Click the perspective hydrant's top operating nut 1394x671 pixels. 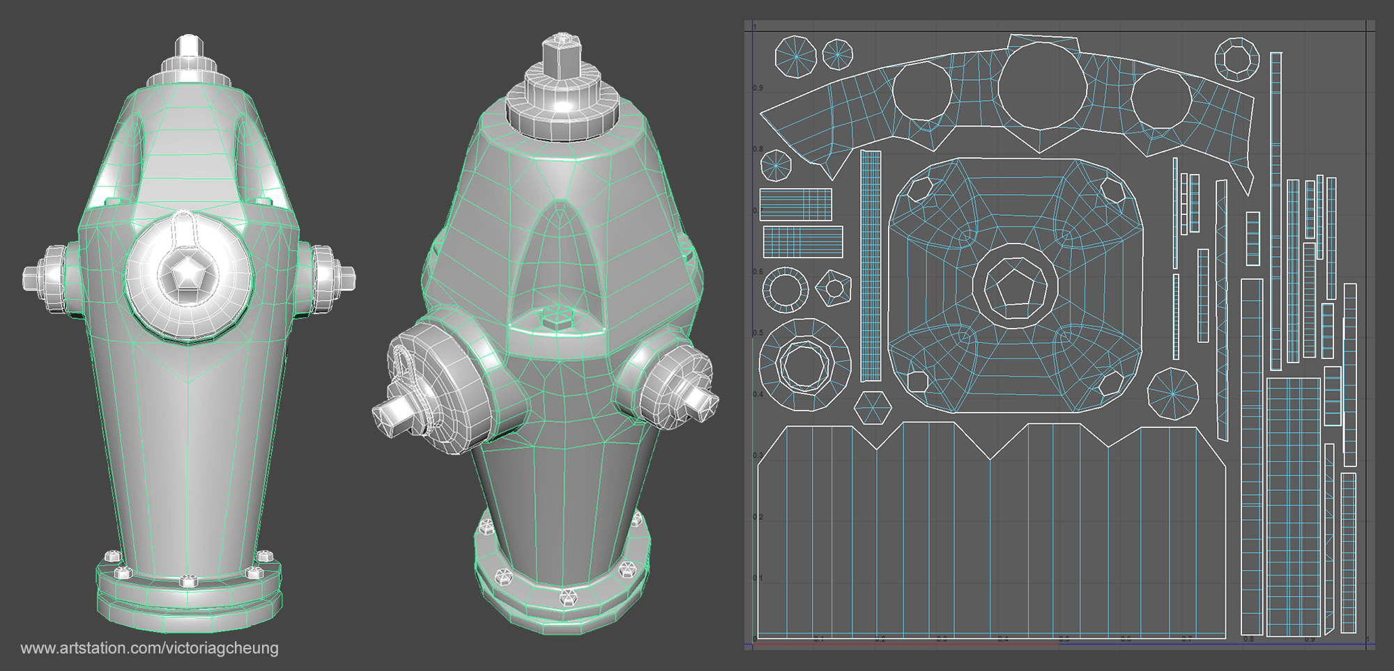click(x=562, y=57)
